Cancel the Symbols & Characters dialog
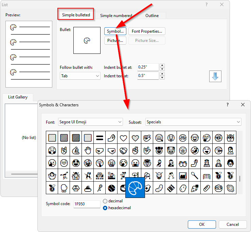Screen dimensions: 251x232 pyautogui.click(x=233, y=224)
